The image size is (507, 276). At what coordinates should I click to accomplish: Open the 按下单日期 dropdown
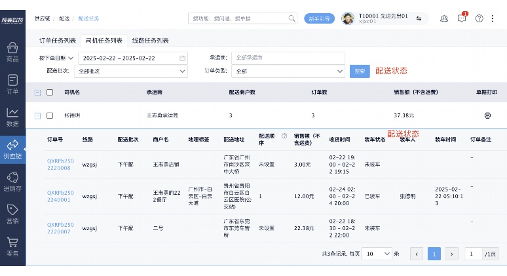click(56, 58)
